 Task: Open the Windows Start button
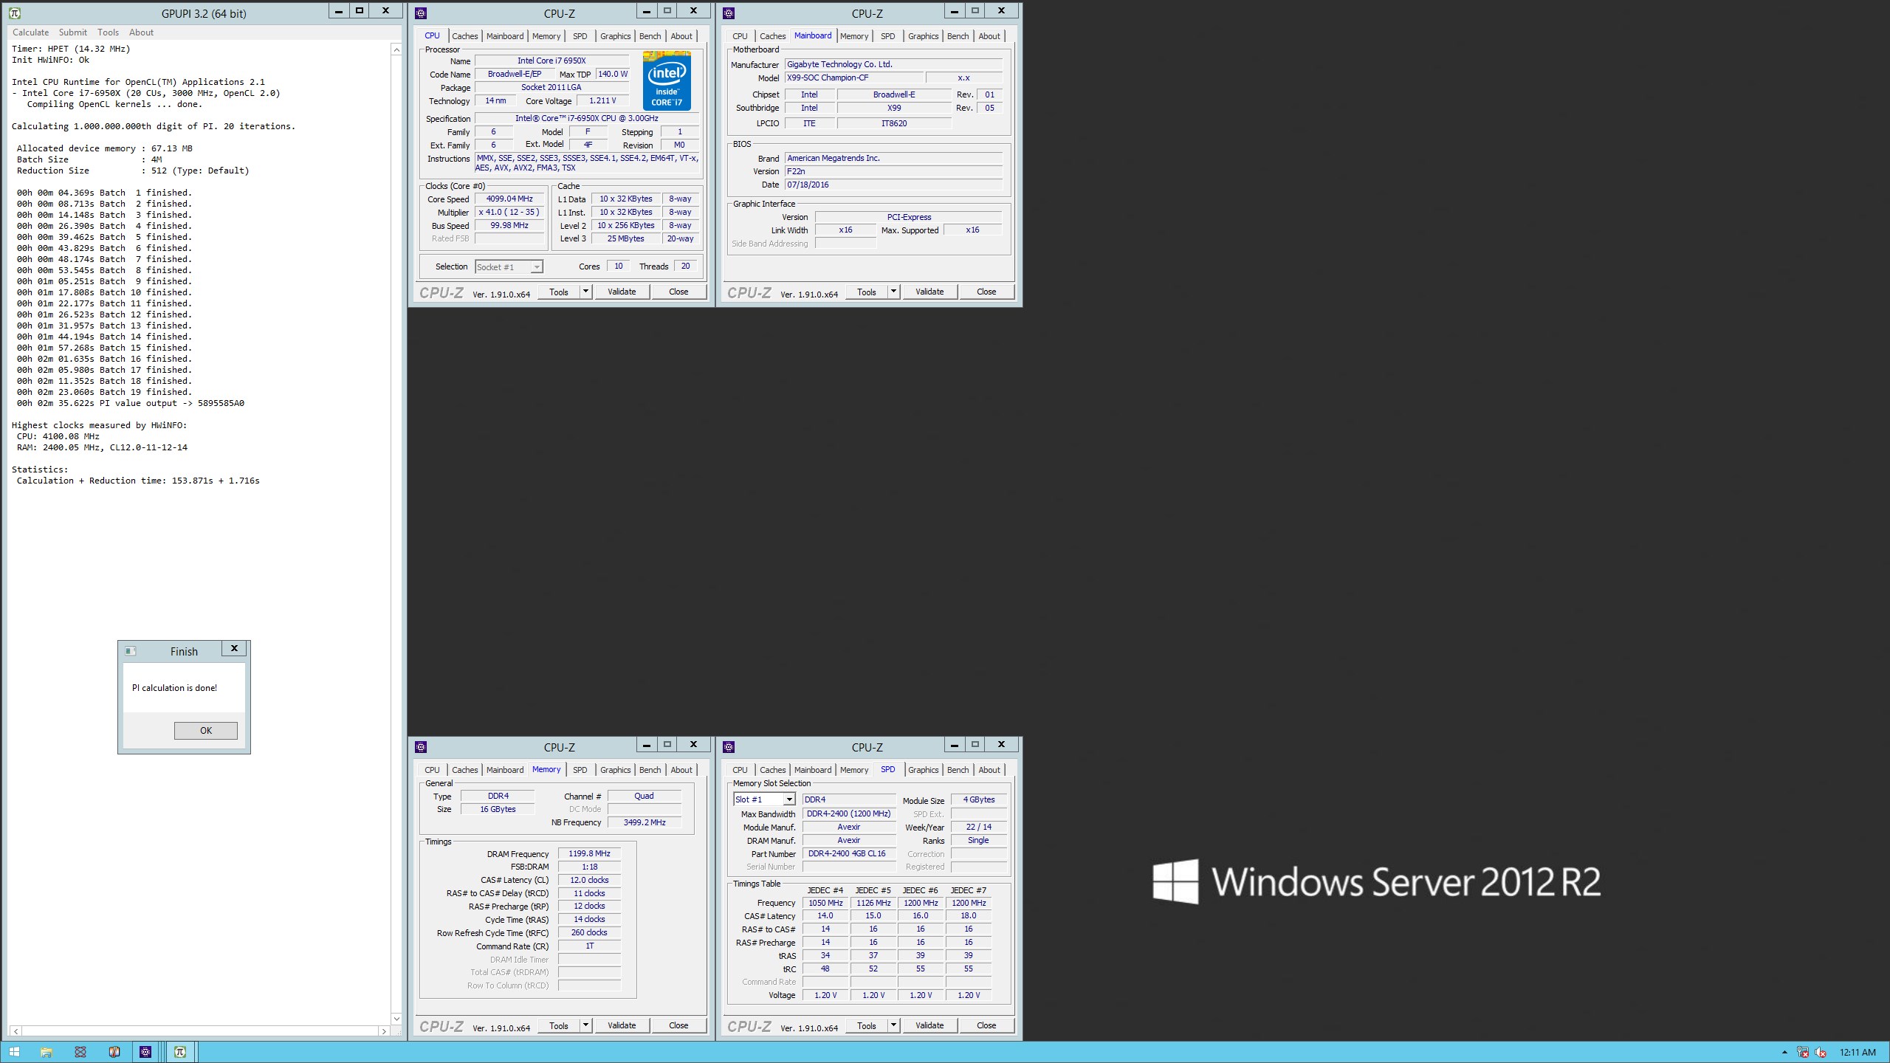point(14,1052)
